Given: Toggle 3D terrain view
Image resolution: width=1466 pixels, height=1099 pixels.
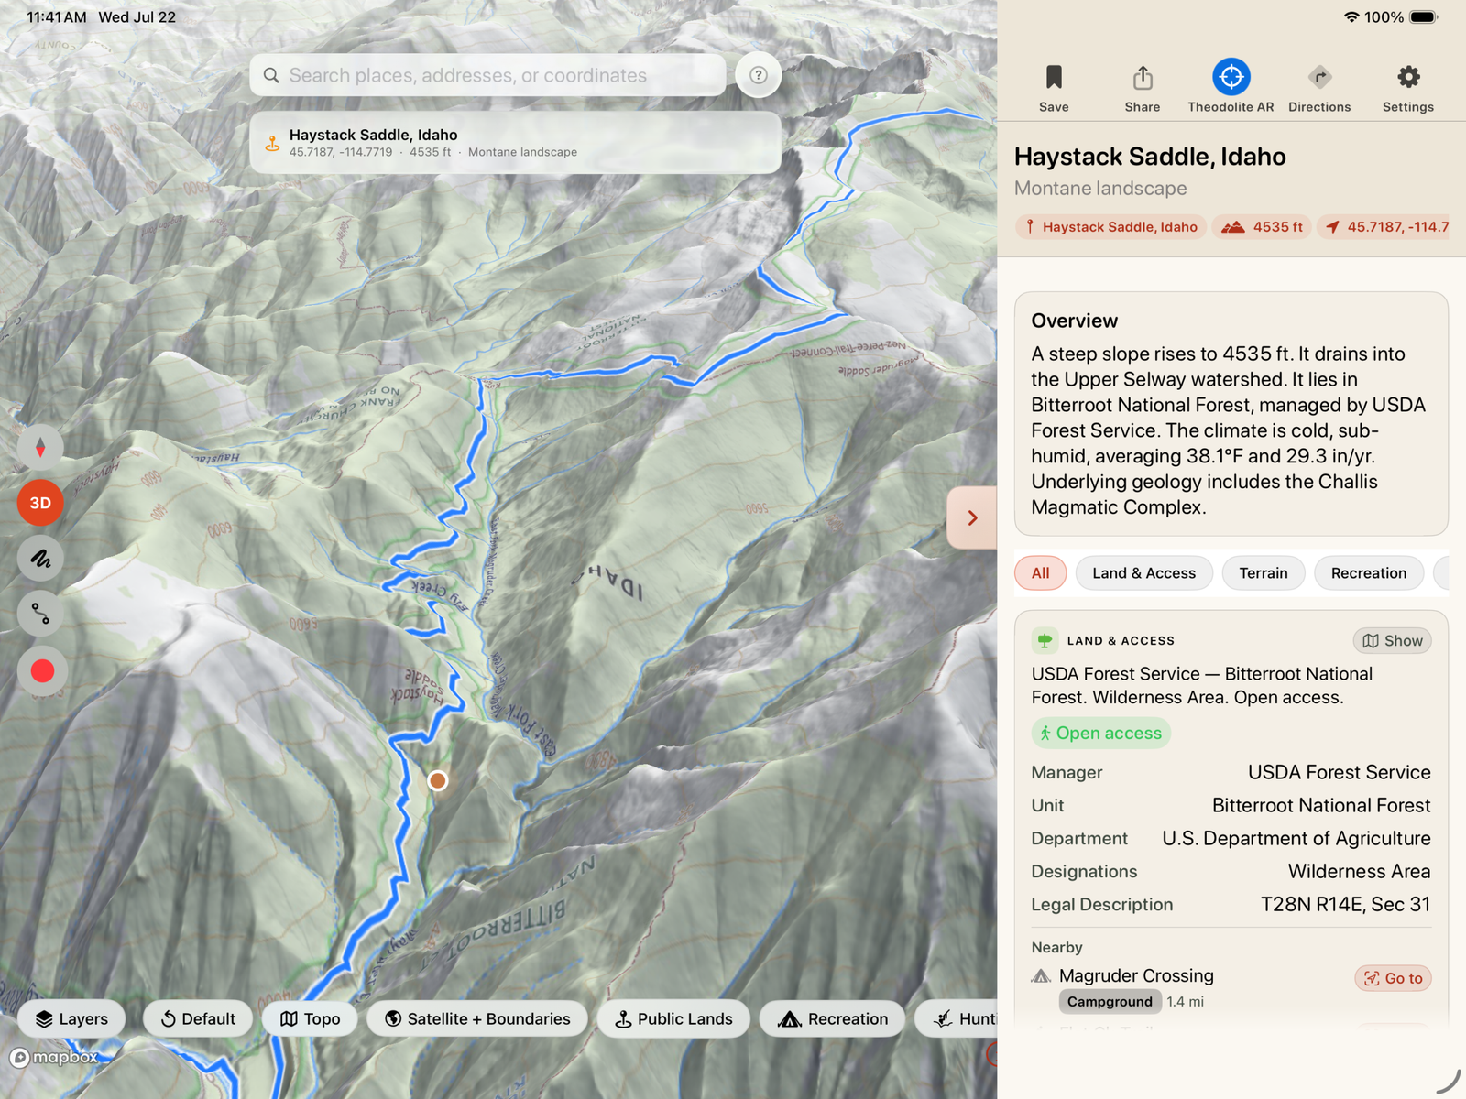Looking at the screenshot, I should coord(40,503).
